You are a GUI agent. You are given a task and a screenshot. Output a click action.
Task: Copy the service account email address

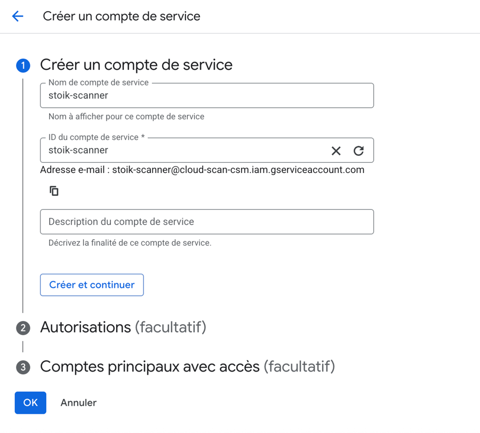click(54, 191)
